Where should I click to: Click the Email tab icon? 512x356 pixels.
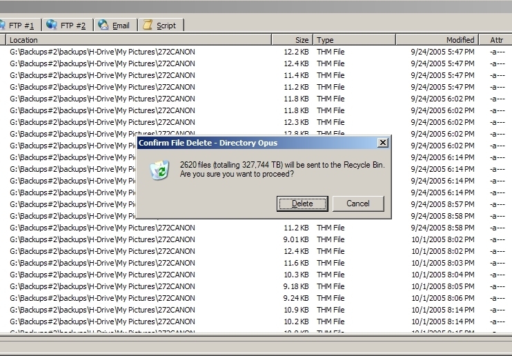104,25
